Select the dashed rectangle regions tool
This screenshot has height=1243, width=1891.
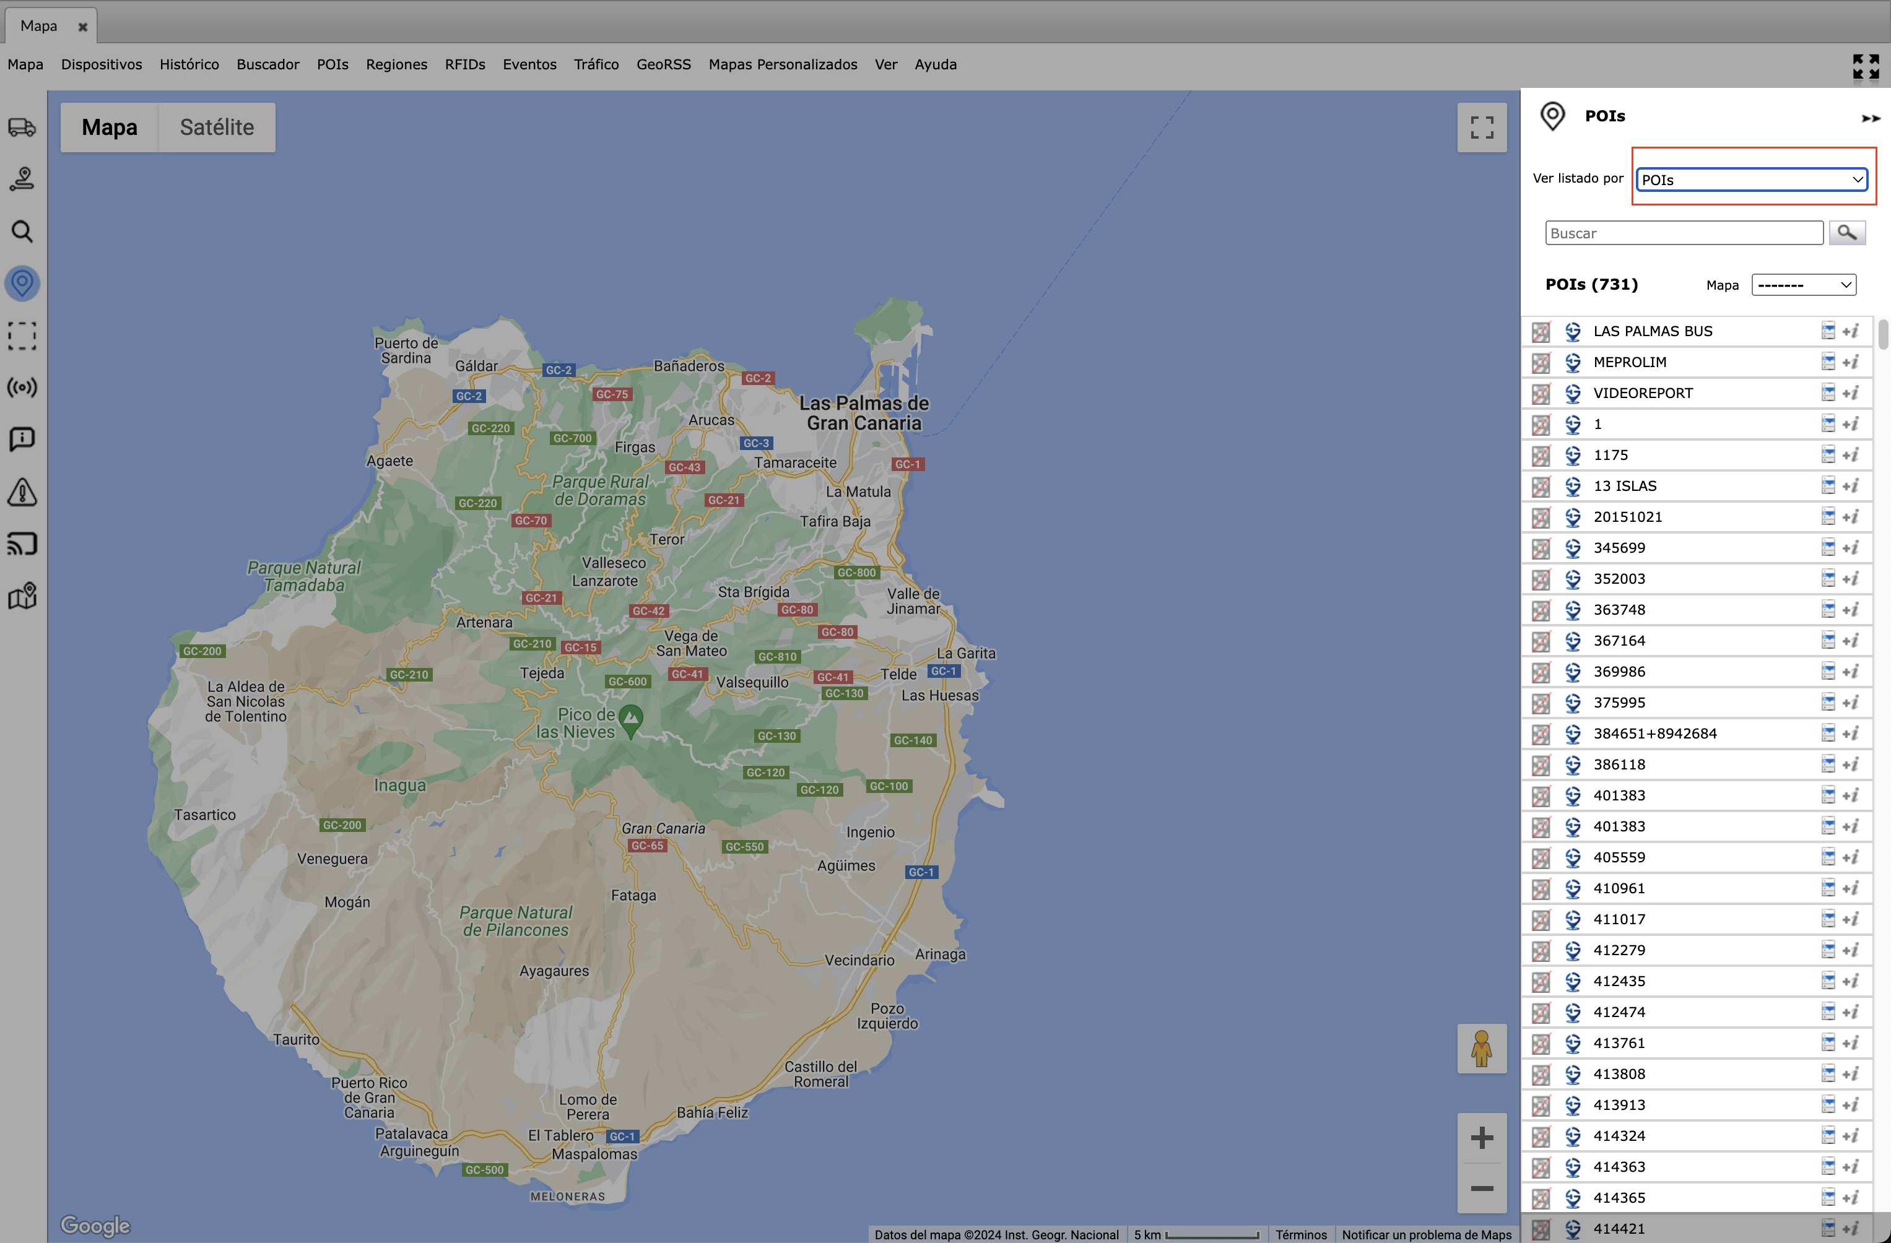click(22, 335)
